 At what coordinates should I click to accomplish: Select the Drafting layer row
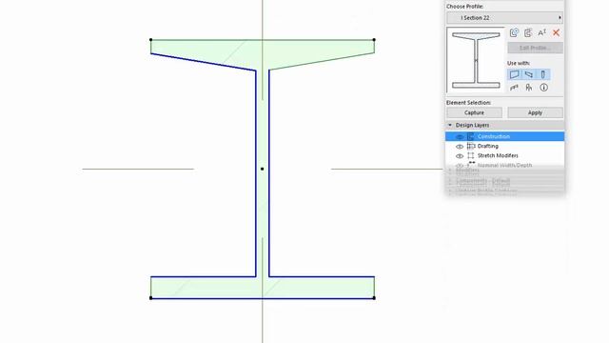pos(504,146)
